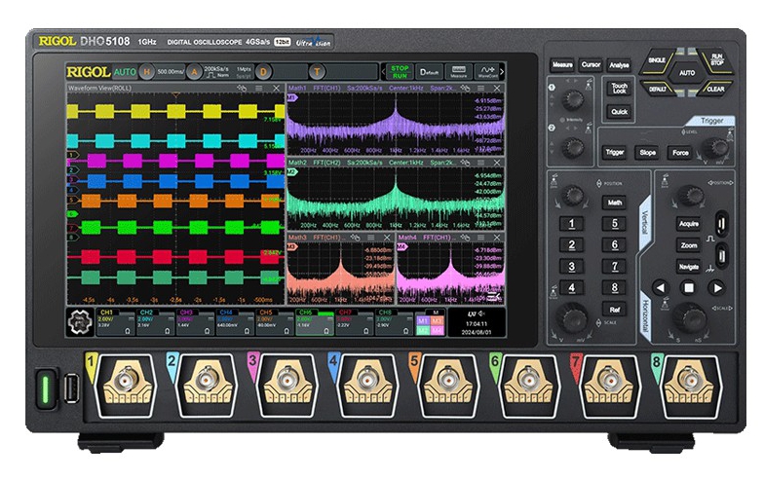Toggle channel 7 with front-panel button 7
Image resolution: width=764 pixels, height=480 pixels.
614,267
